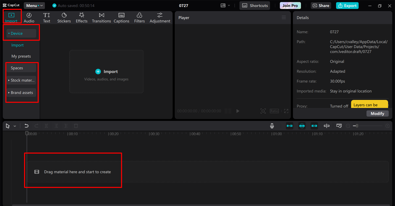Click the CapCut logo
Image resolution: width=395 pixels, height=206 pixels.
coord(11,5)
